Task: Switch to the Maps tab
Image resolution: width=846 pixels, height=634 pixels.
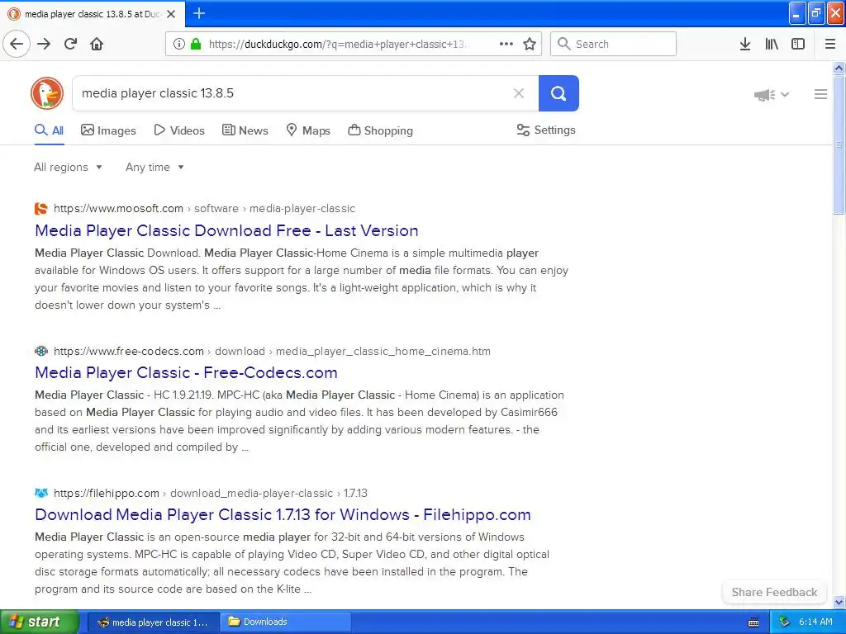Action: (308, 130)
